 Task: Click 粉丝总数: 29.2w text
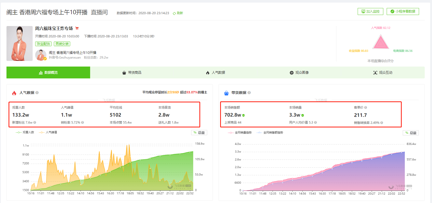pos(96,58)
